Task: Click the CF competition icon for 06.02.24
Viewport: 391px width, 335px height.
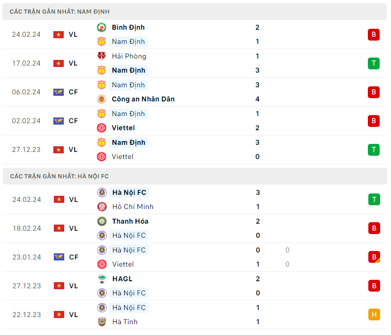Action: [59, 92]
